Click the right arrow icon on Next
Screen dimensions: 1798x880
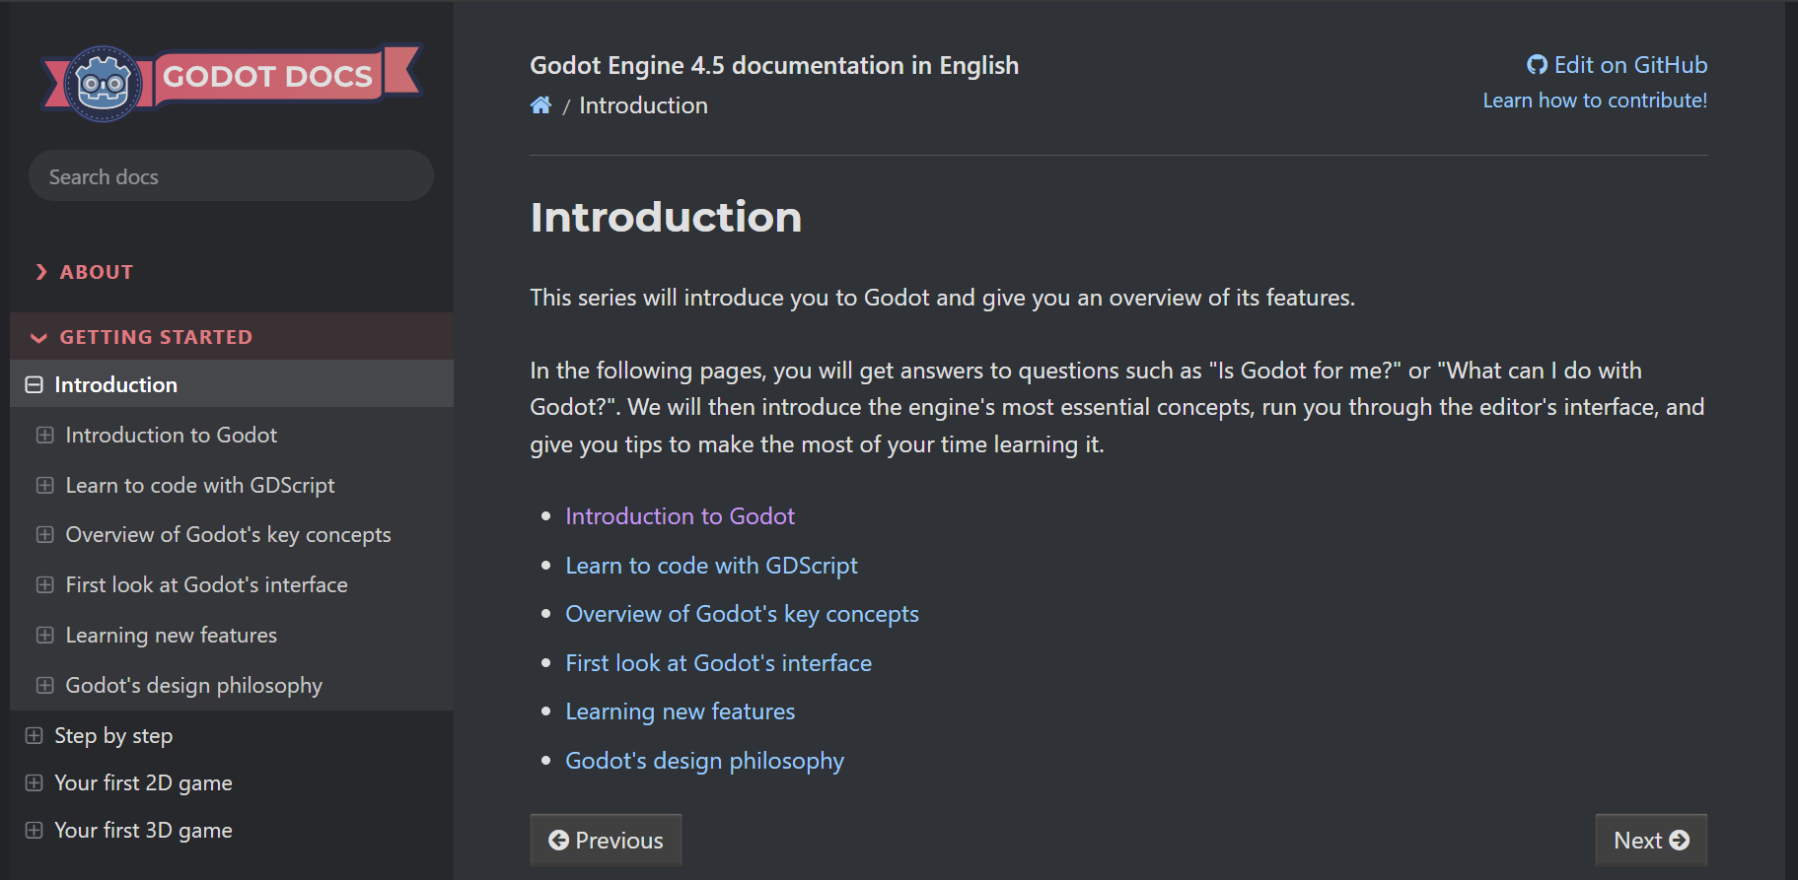[x=1679, y=841]
